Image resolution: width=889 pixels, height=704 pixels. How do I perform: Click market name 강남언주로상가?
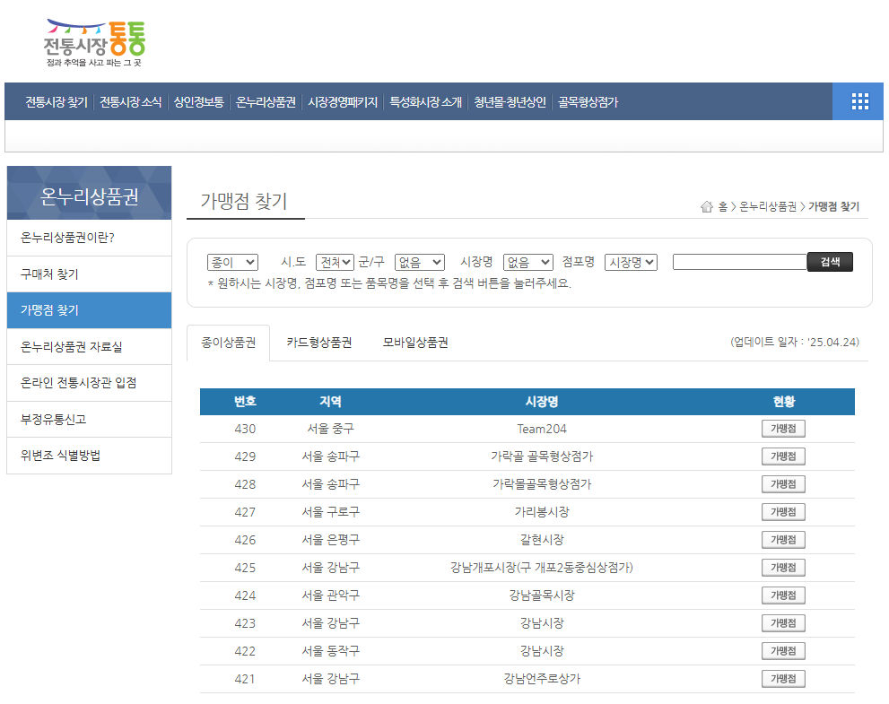coord(542,679)
